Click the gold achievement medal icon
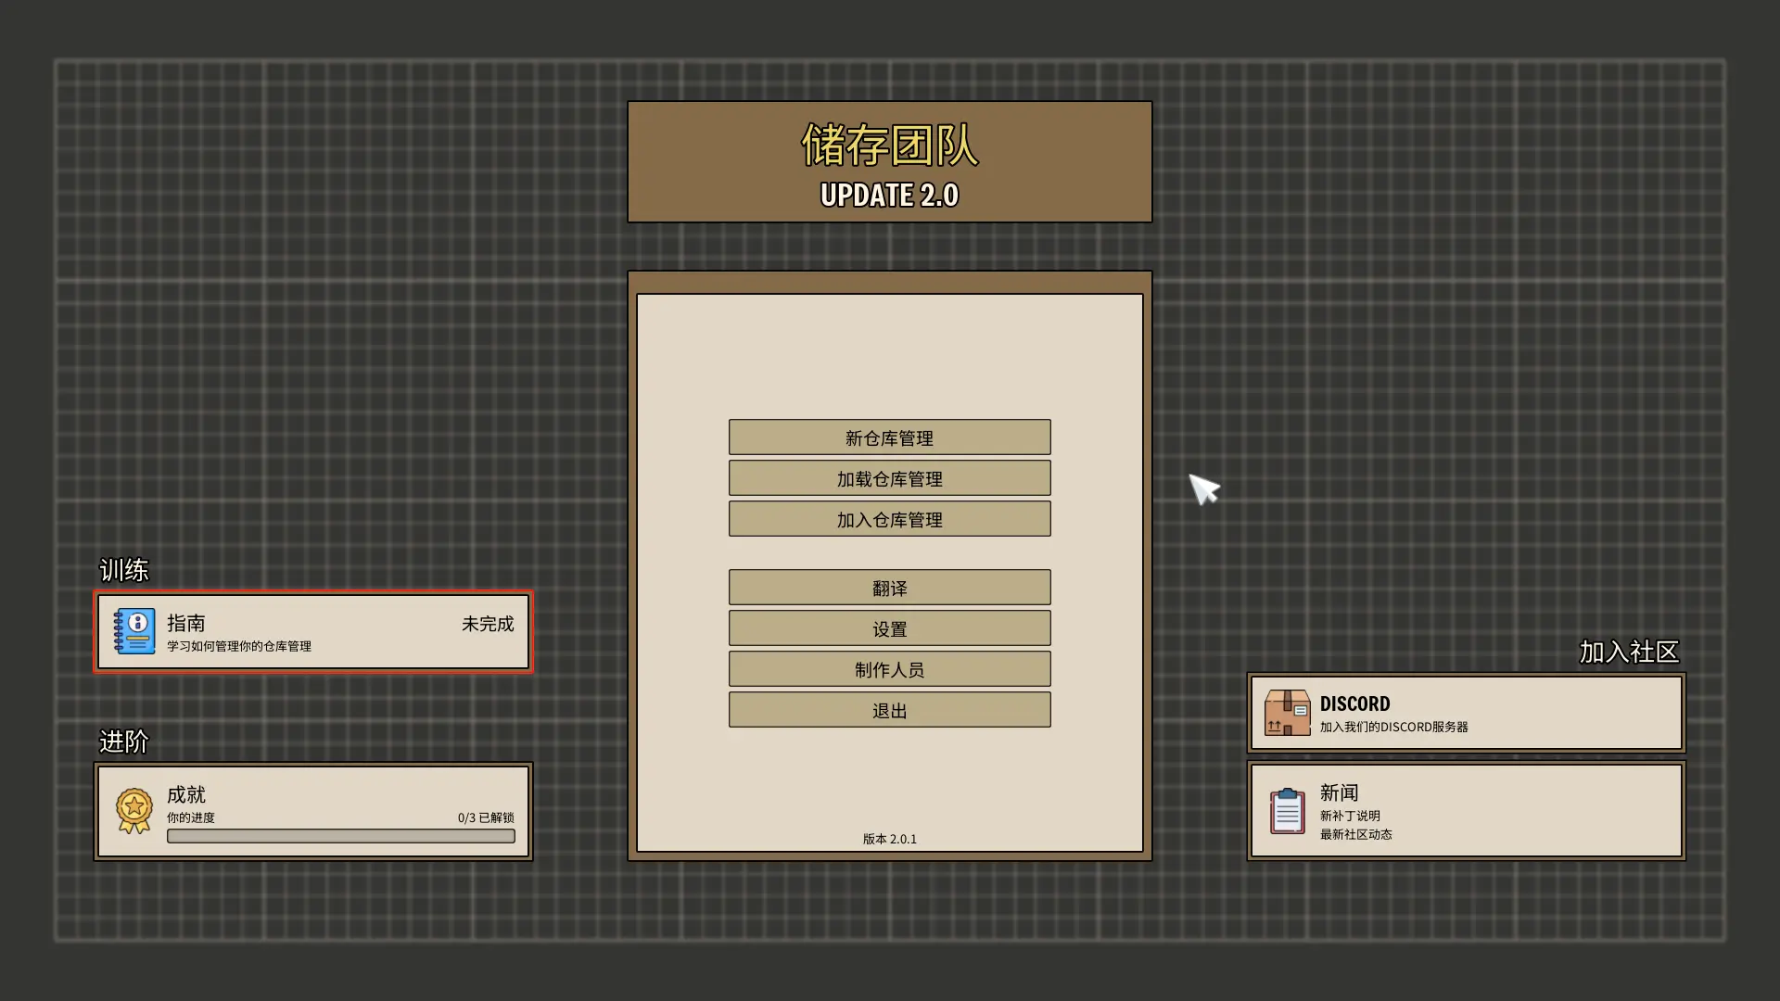 (x=134, y=811)
